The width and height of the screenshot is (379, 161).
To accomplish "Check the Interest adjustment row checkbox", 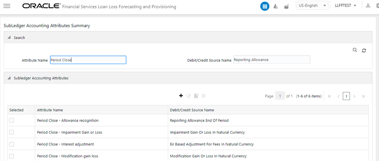I will 11,144.
